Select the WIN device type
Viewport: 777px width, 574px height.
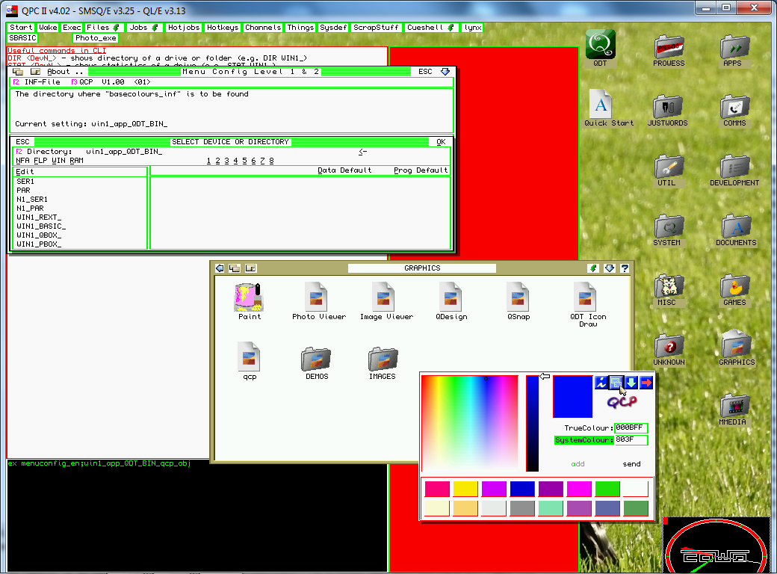coord(58,161)
